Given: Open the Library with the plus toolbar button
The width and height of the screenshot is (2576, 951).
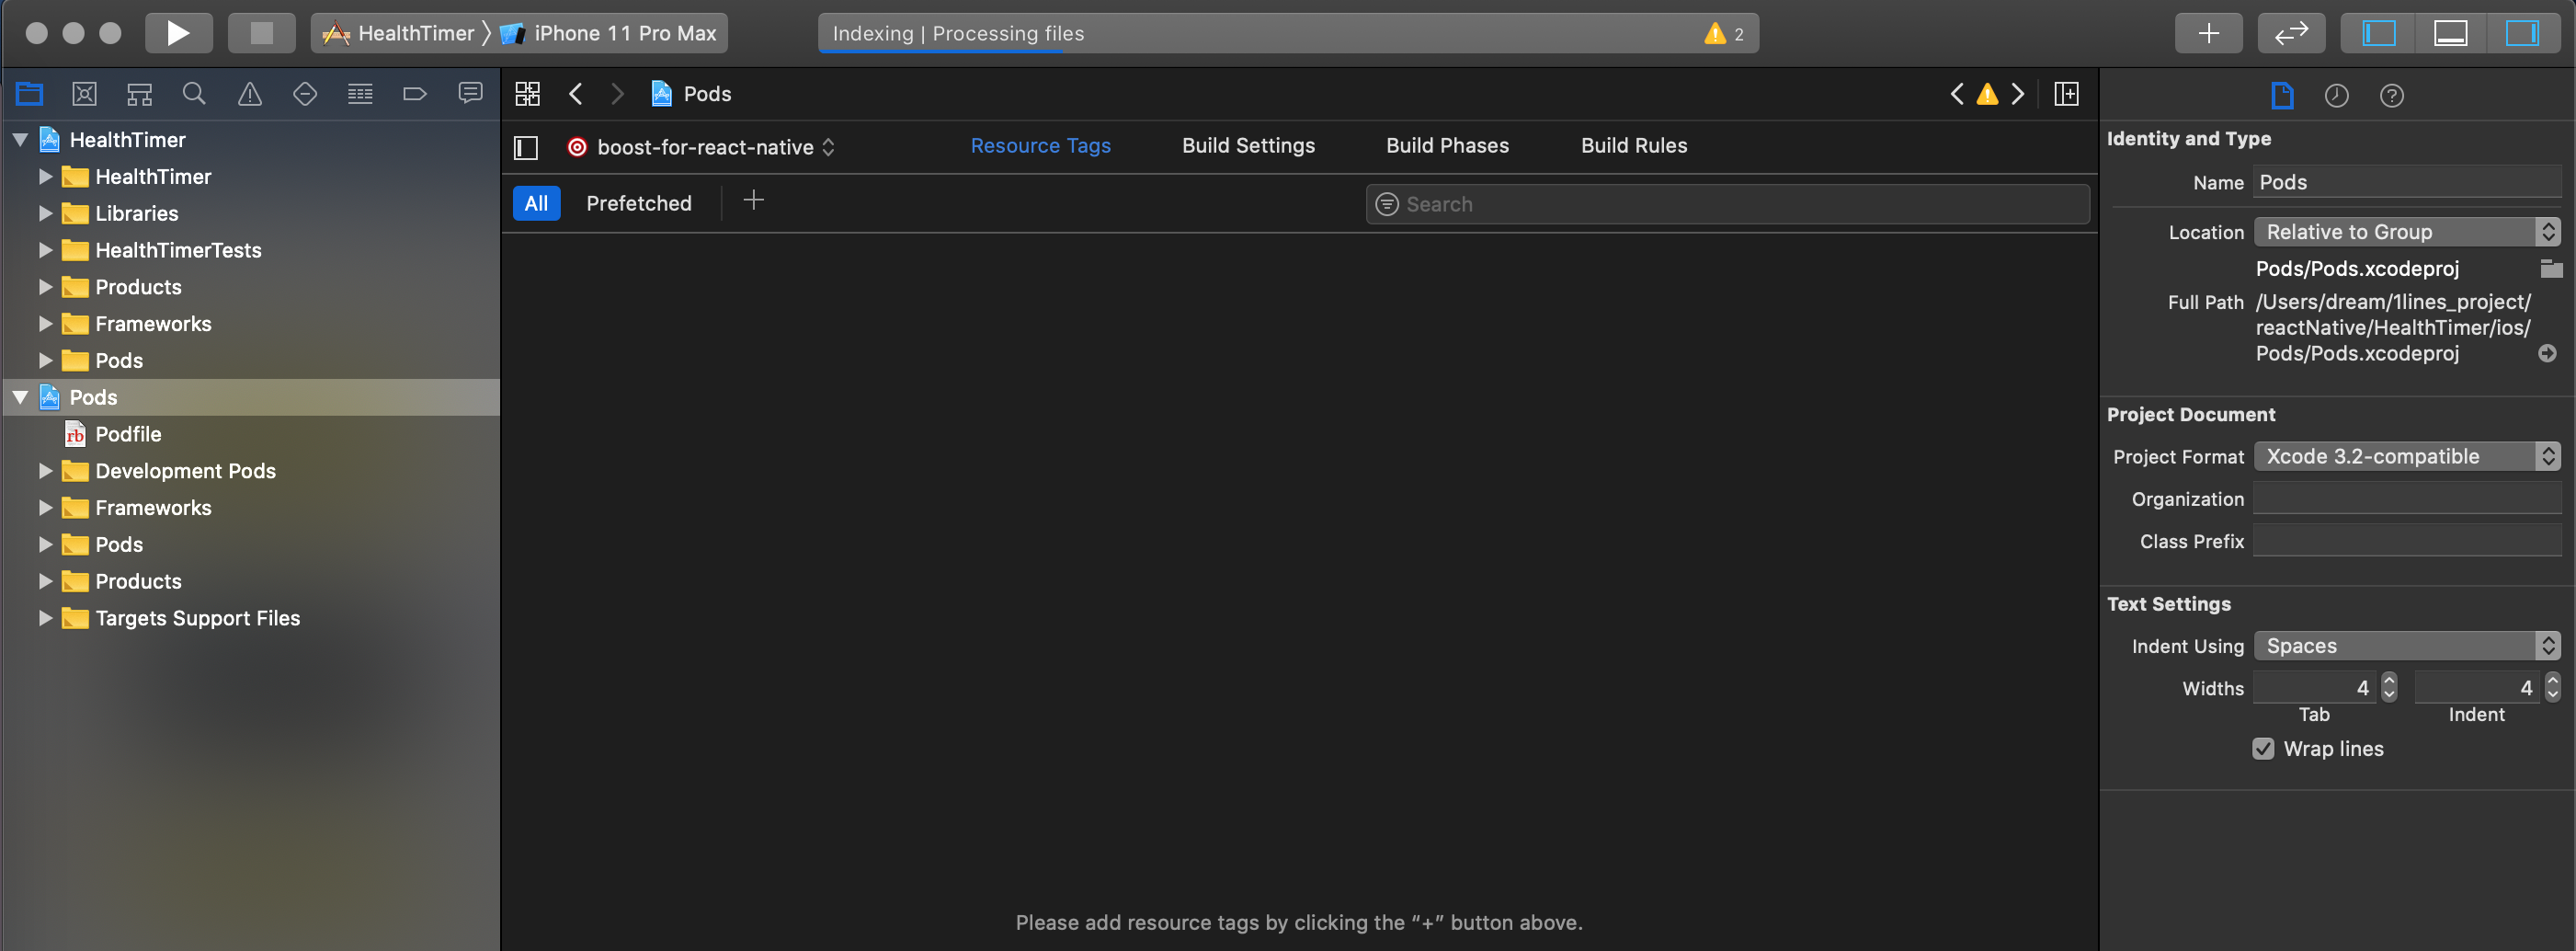Looking at the screenshot, I should coord(2208,33).
